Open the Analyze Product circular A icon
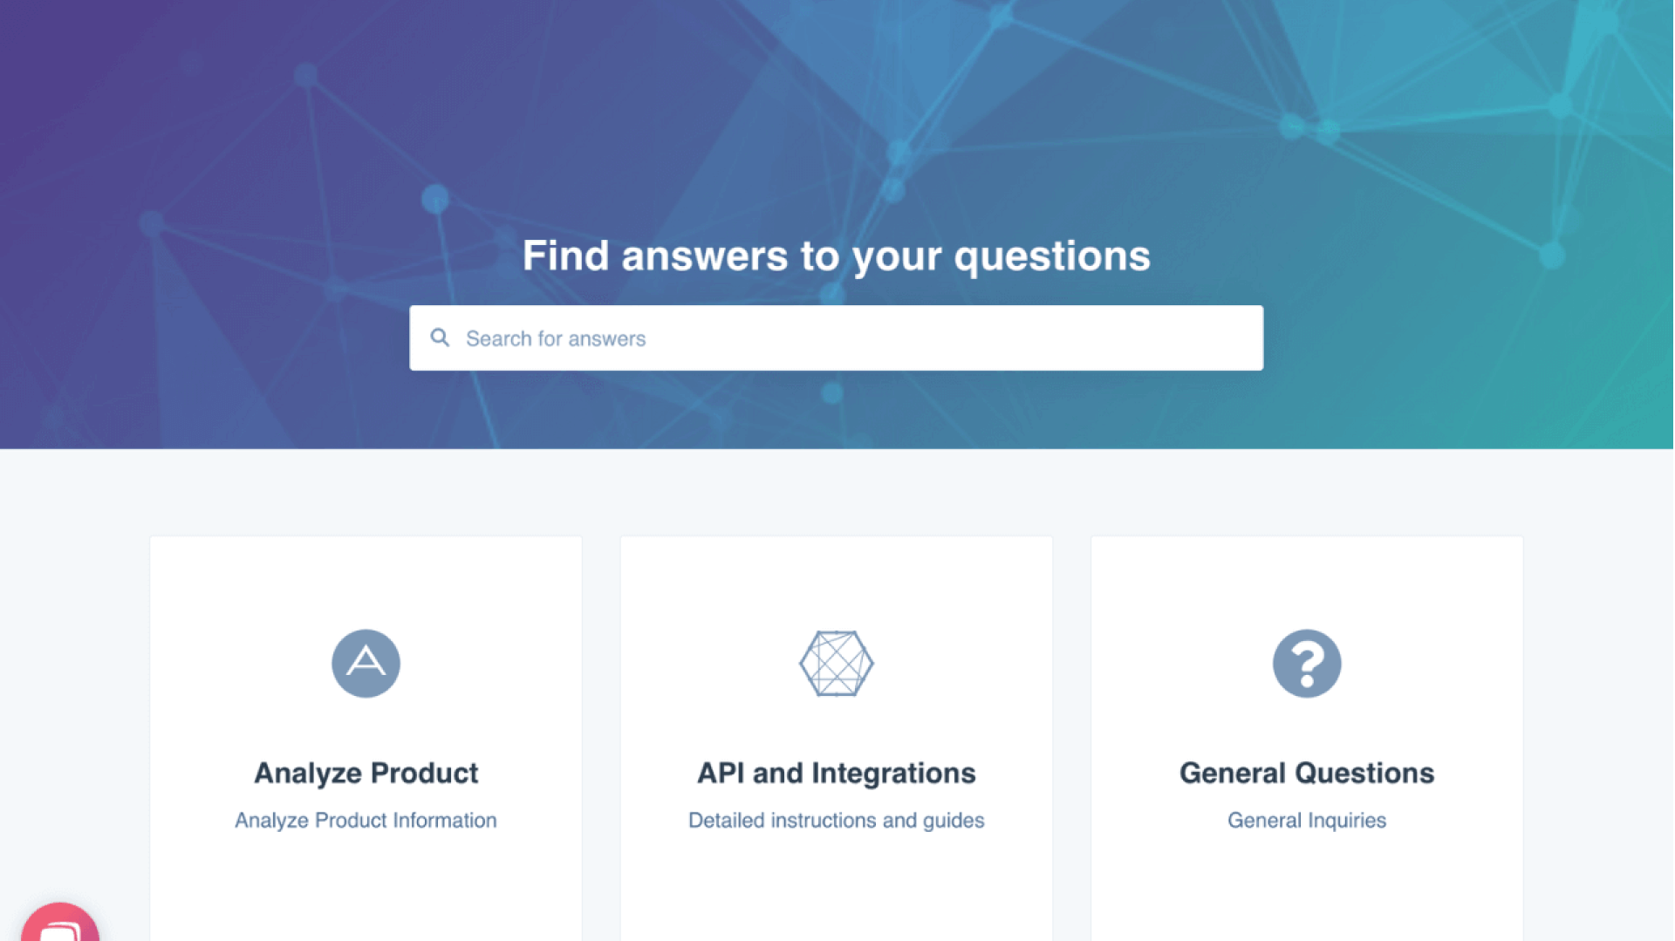This screenshot has height=941, width=1675. (x=366, y=664)
